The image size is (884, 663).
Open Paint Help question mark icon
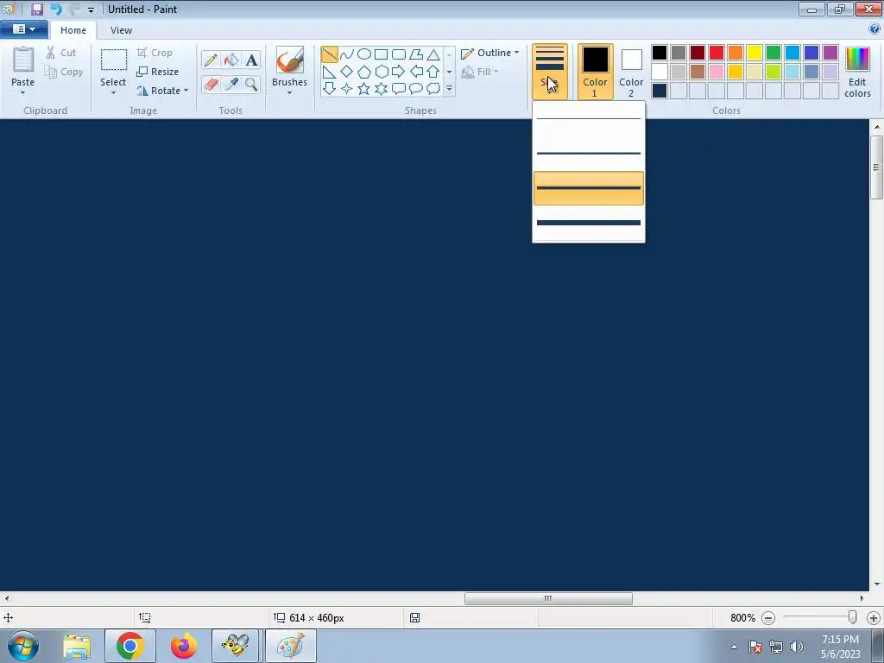(875, 29)
